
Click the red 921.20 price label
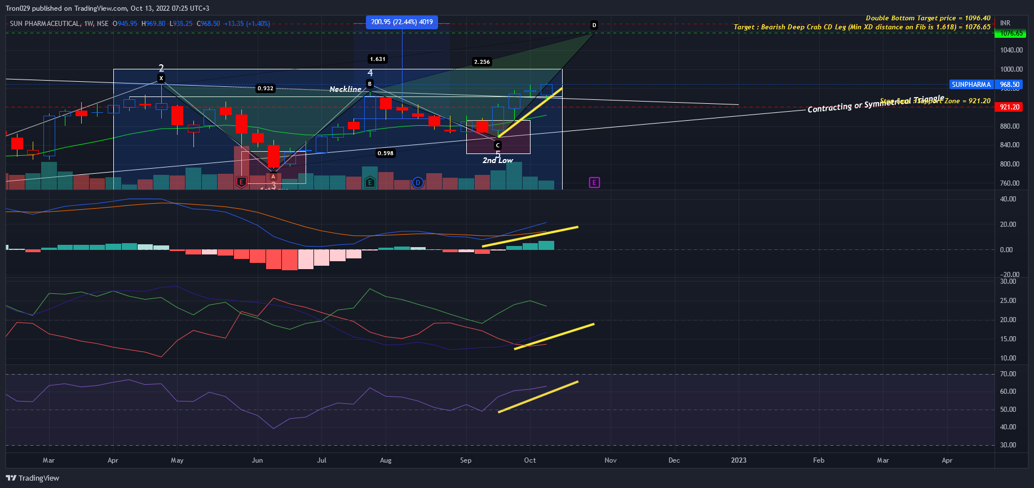(1010, 107)
